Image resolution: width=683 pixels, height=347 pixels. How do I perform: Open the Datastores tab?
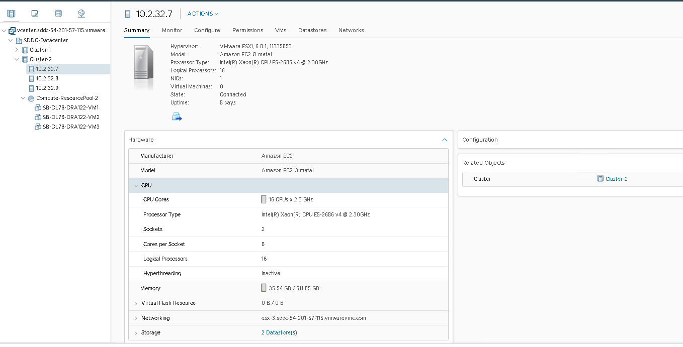[x=312, y=30]
